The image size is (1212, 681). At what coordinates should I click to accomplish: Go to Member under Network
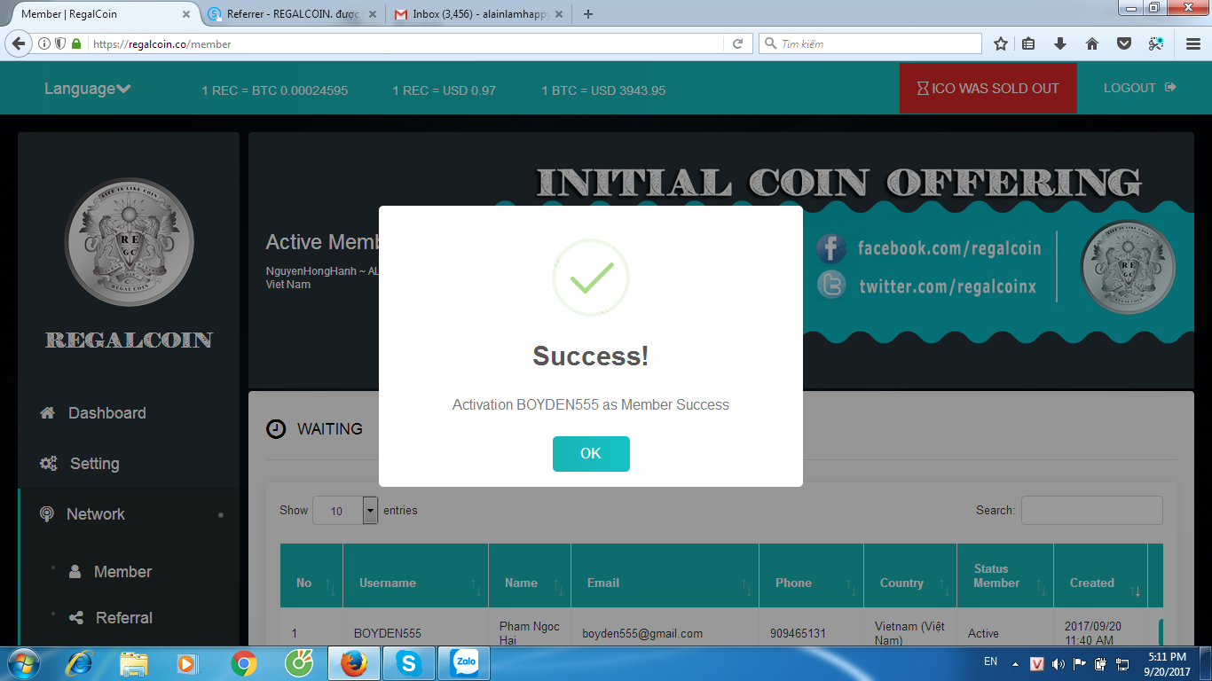coord(122,572)
